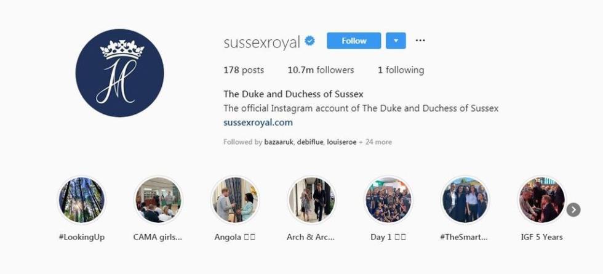This screenshot has height=274, width=603.
Task: Open the #TheSmart... story highlight
Action: pyautogui.click(x=465, y=200)
